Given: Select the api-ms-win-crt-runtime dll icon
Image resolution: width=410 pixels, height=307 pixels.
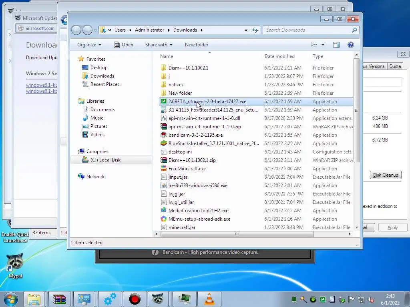Looking at the screenshot, I should click(x=164, y=118).
